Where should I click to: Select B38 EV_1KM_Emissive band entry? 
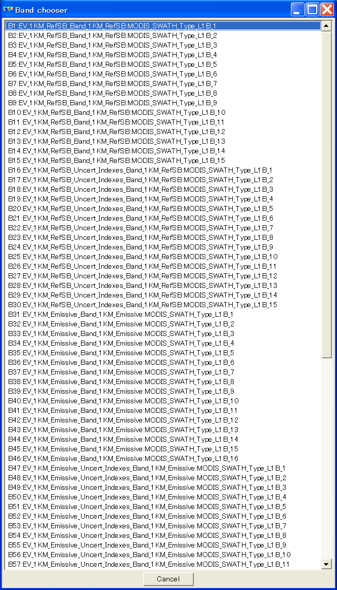(x=163, y=382)
